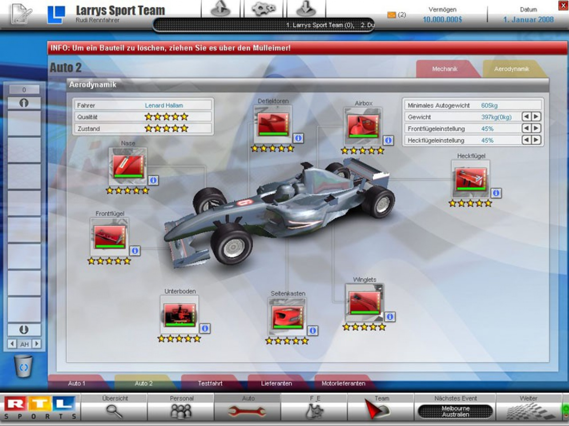Open info for the Frontflügel part

[x=135, y=251]
